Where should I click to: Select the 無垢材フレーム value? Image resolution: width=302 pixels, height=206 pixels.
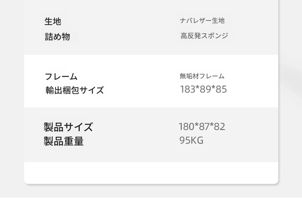tap(202, 76)
